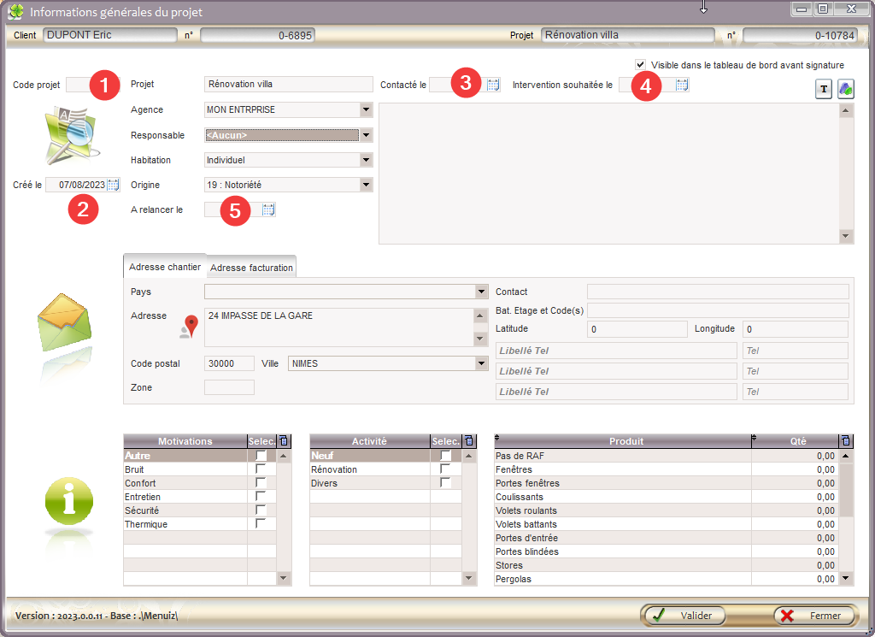Click the Code postal field
This screenshot has height=637, width=875.
pos(229,363)
